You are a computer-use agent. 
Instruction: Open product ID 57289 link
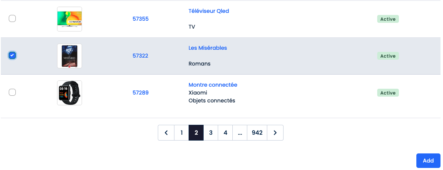pos(140,92)
